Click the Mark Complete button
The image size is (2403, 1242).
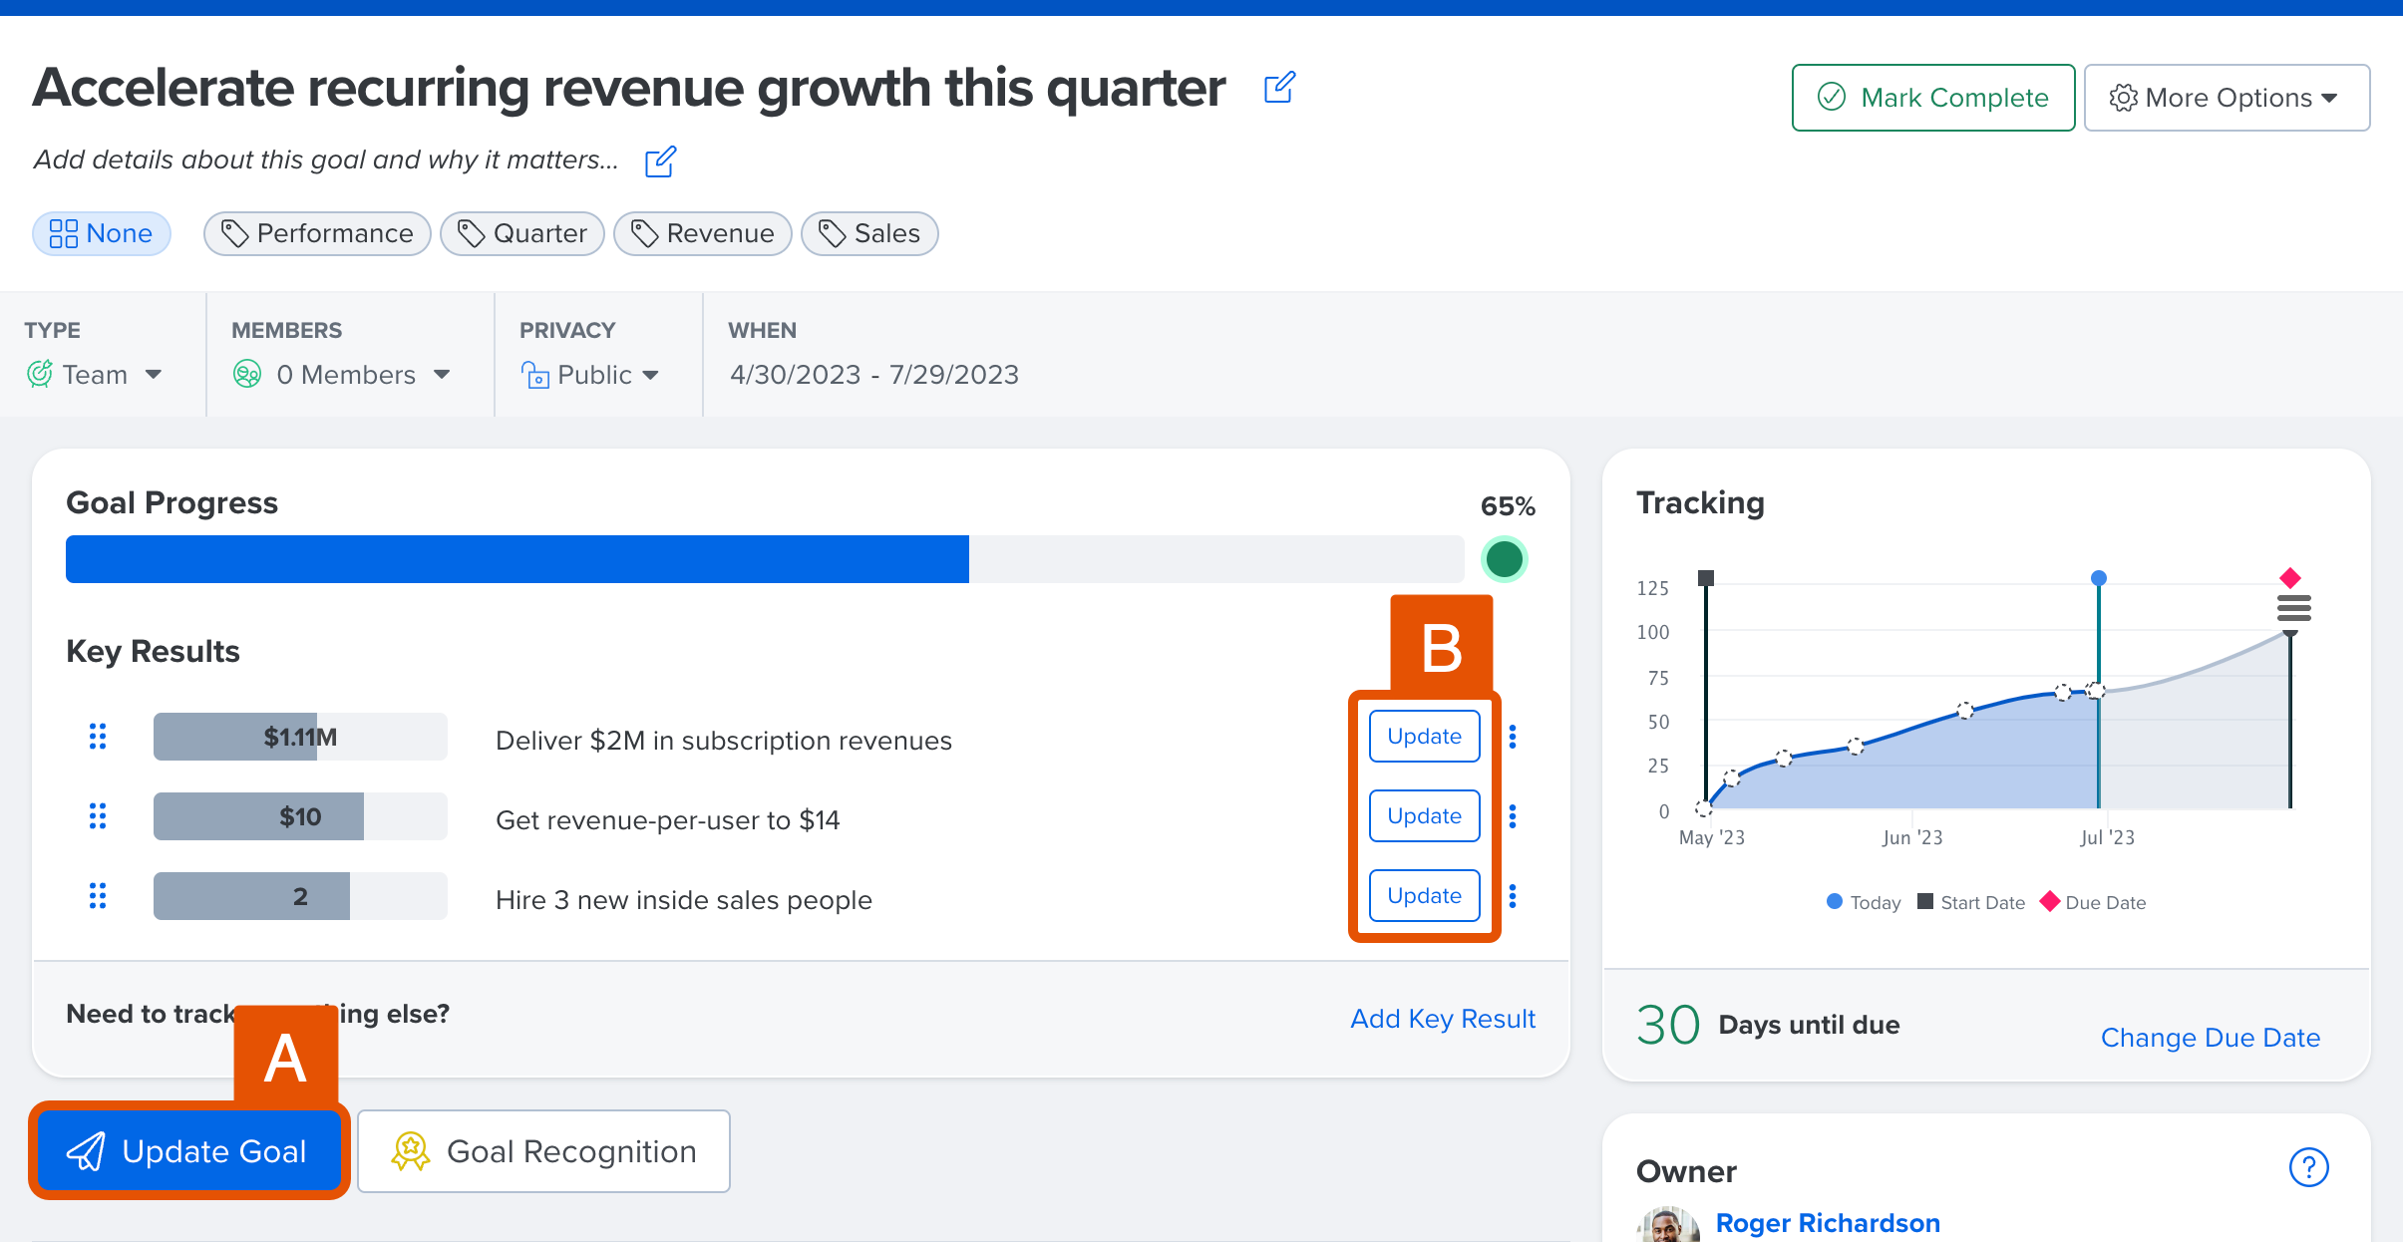click(1932, 98)
